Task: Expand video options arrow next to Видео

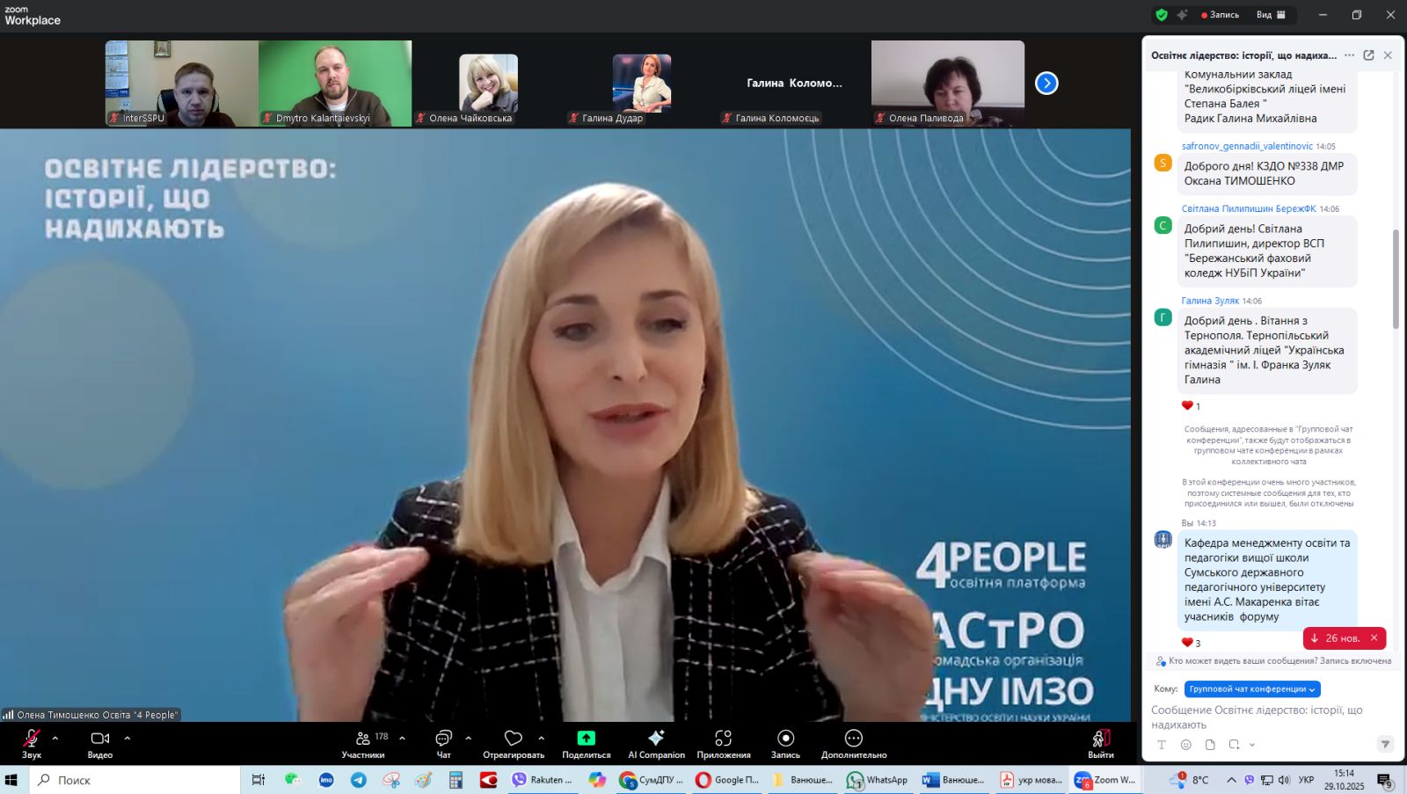Action: tap(128, 739)
